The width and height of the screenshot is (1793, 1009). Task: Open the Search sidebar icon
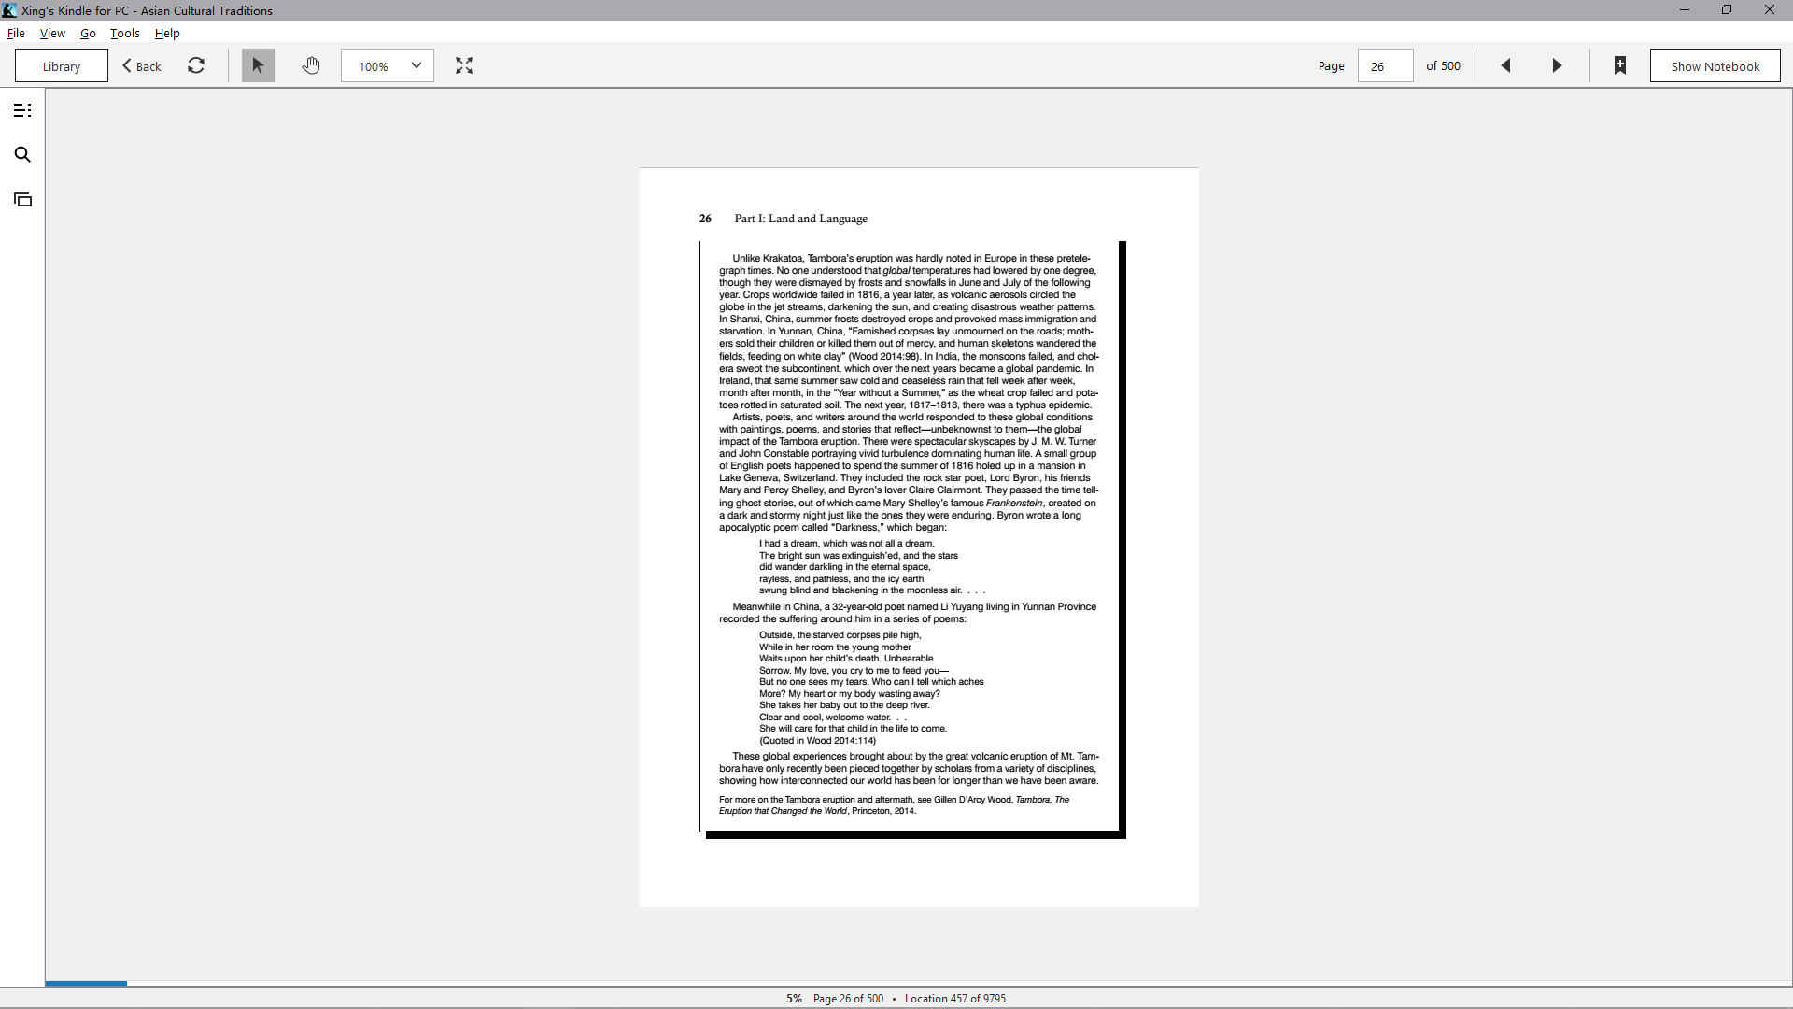22,154
